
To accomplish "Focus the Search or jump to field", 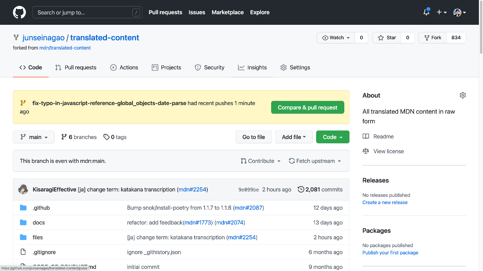I will 87,12.
